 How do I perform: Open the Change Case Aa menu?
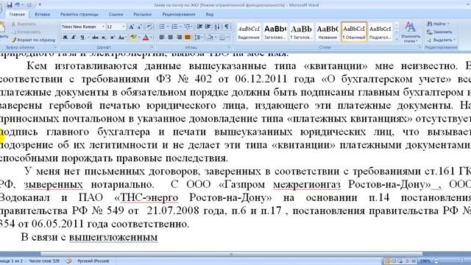121,38
